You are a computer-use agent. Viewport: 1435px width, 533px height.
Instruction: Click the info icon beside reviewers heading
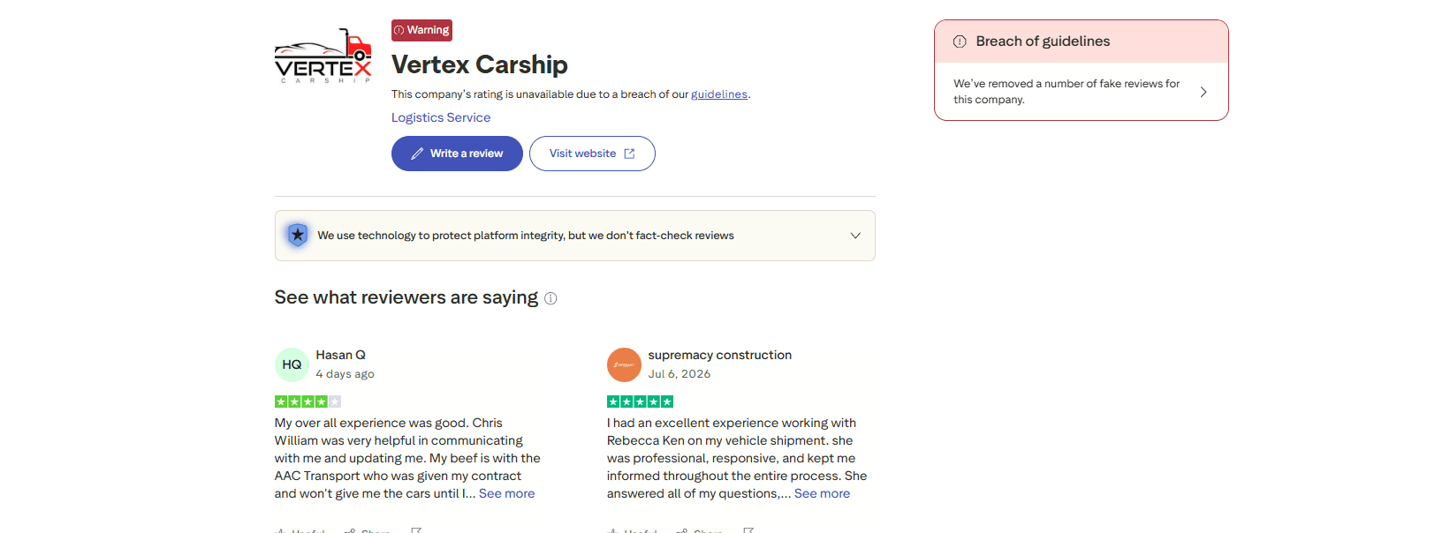coord(550,298)
